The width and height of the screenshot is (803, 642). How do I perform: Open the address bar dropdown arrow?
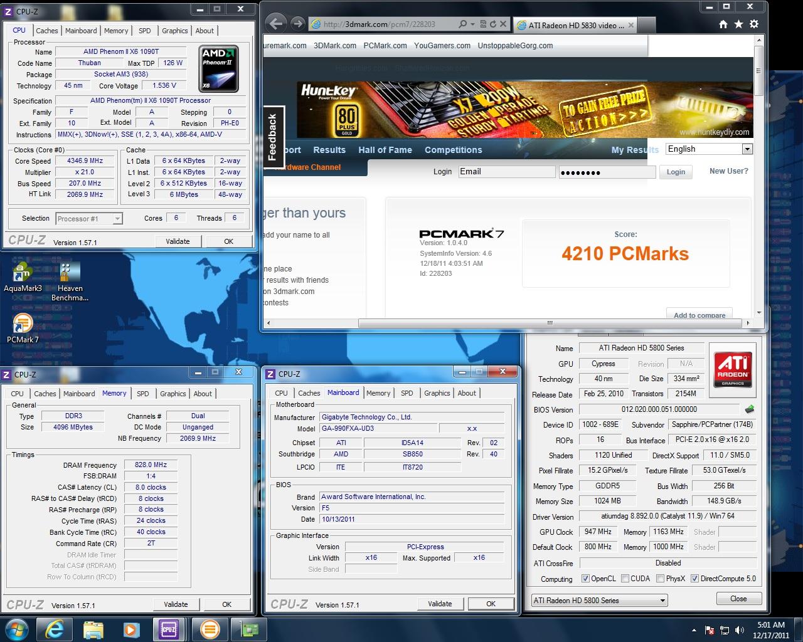point(474,24)
